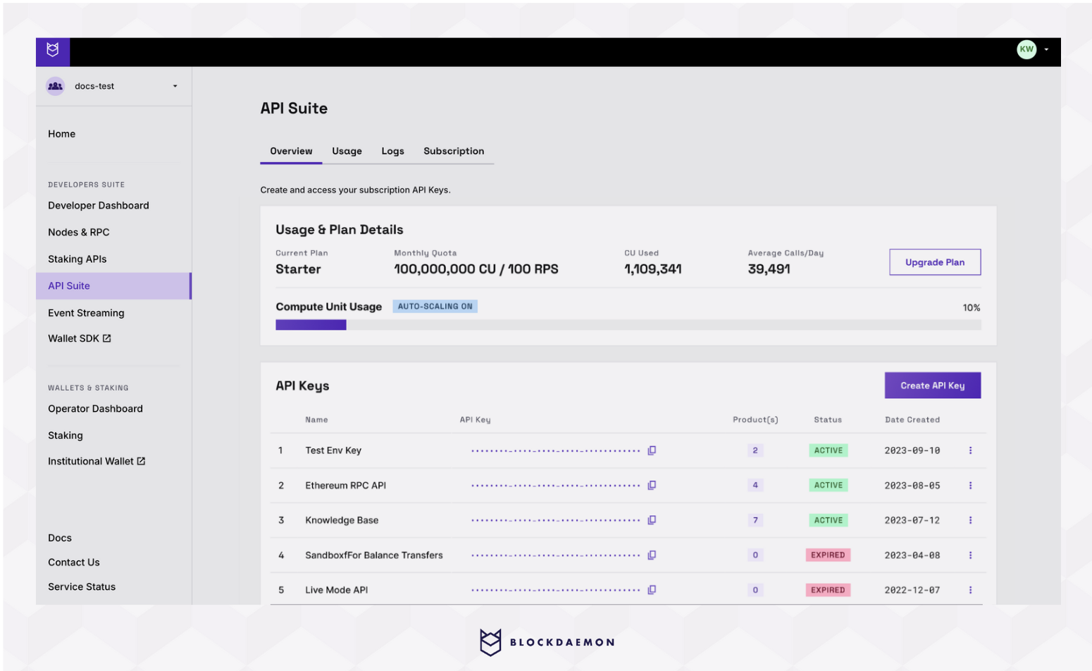Open the KW user avatar menu

1026,49
